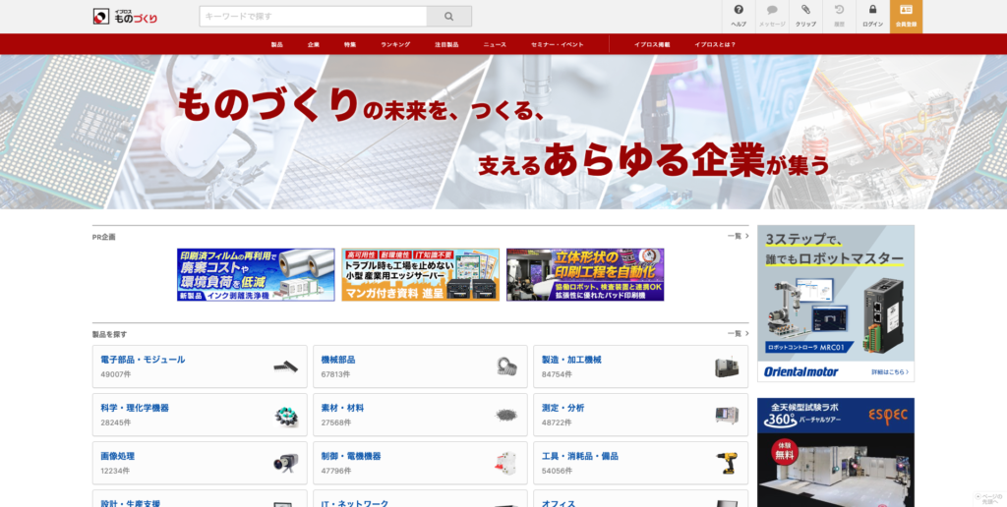This screenshot has height=507, width=1007.
Task: Click the 電子部品・モジュール chip icon
Action: point(286,366)
